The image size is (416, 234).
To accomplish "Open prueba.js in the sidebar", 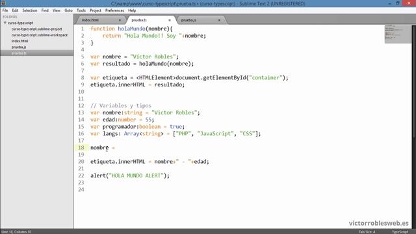I will (x=19, y=47).
